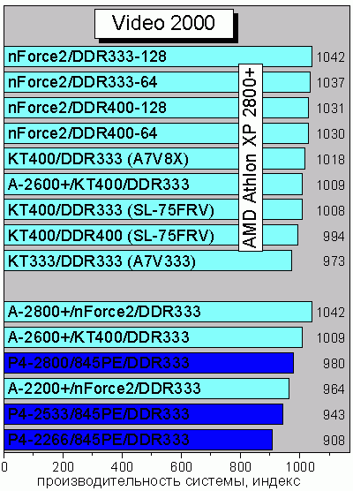Select the A-2800+/nForce2/DDR333 bar
353x491 pixels.
click(x=158, y=312)
